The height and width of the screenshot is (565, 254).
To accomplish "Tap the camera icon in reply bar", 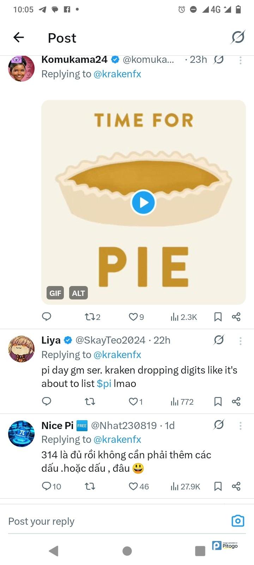I will tap(238, 521).
